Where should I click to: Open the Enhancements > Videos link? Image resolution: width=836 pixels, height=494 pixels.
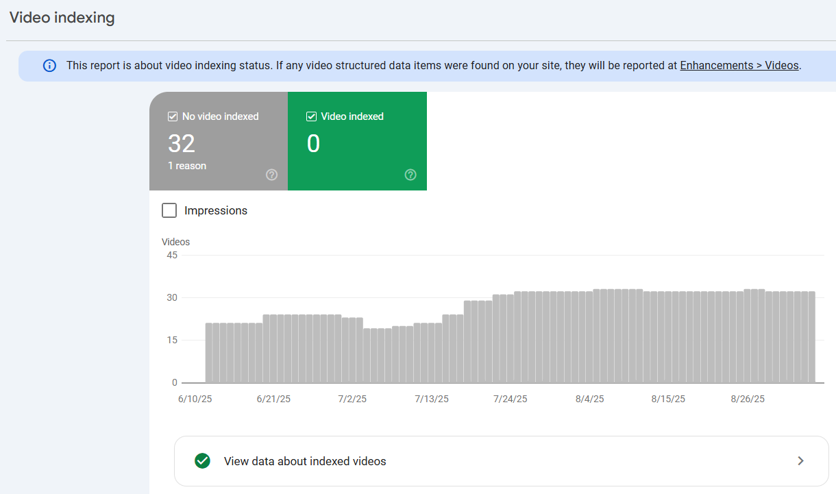pos(739,66)
